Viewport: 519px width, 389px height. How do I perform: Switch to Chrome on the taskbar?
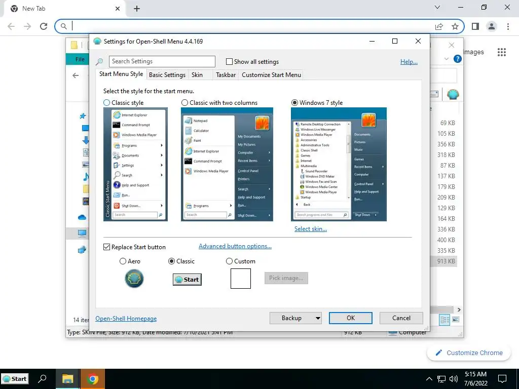point(93,379)
